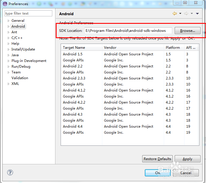Screen dimensions: 206x183
Task: Select Team preferences category
Action: pos(16,72)
